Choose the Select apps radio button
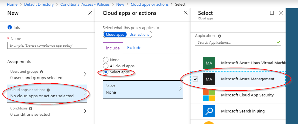 106,72
